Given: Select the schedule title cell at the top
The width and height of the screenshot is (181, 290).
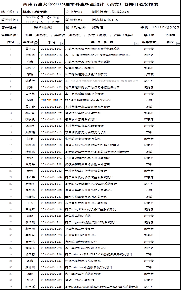Looking at the screenshot, I should (x=90, y=4).
